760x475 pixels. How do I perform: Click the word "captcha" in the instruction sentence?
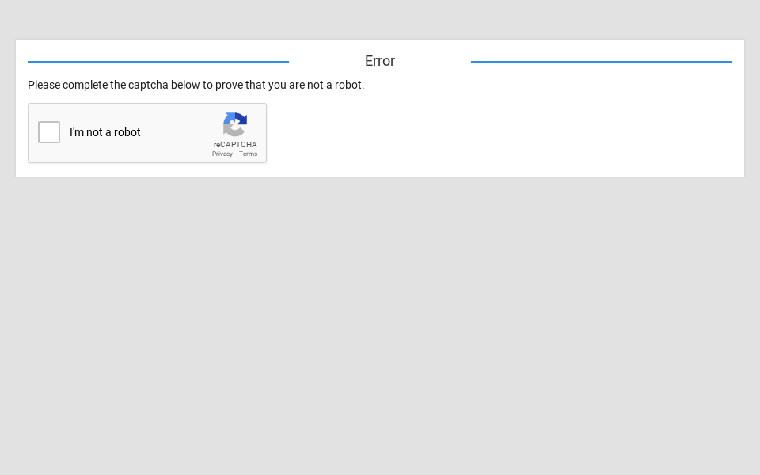click(148, 85)
